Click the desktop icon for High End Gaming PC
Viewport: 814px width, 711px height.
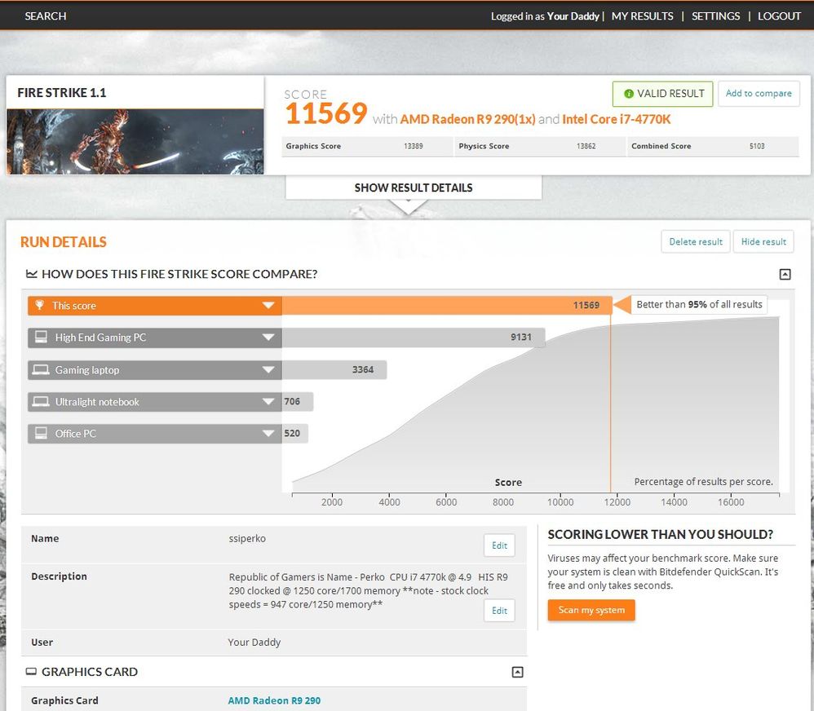pos(41,338)
